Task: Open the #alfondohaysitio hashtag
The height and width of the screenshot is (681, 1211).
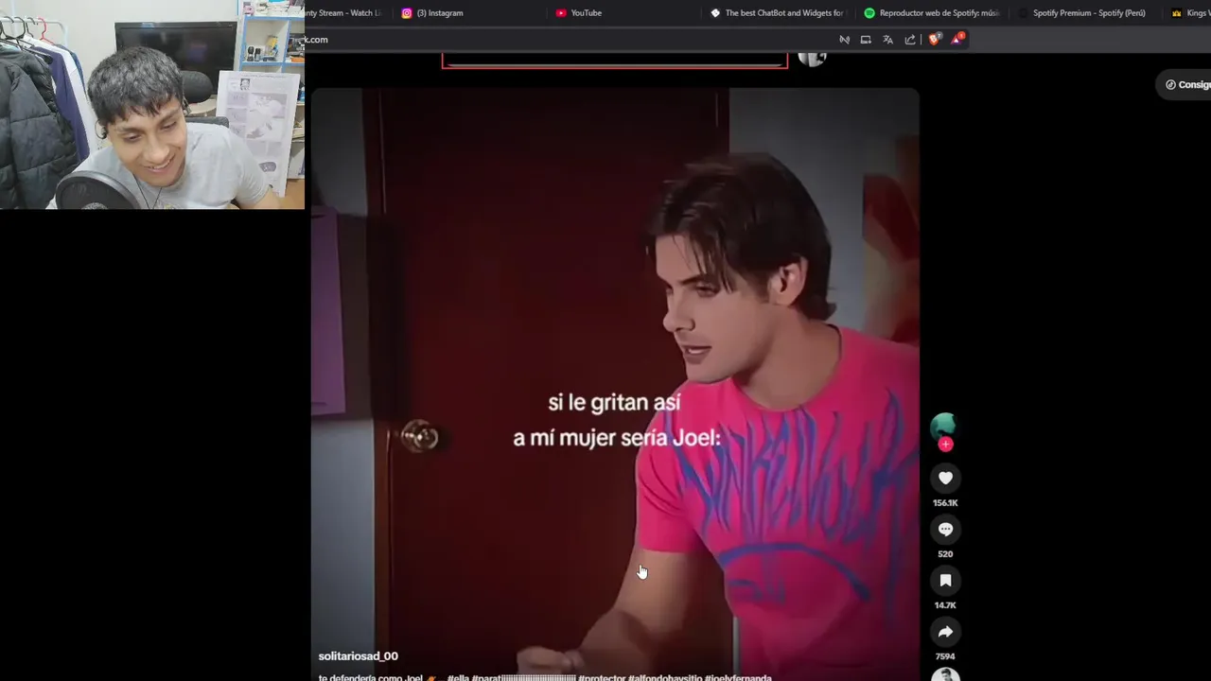Action: tap(665, 677)
